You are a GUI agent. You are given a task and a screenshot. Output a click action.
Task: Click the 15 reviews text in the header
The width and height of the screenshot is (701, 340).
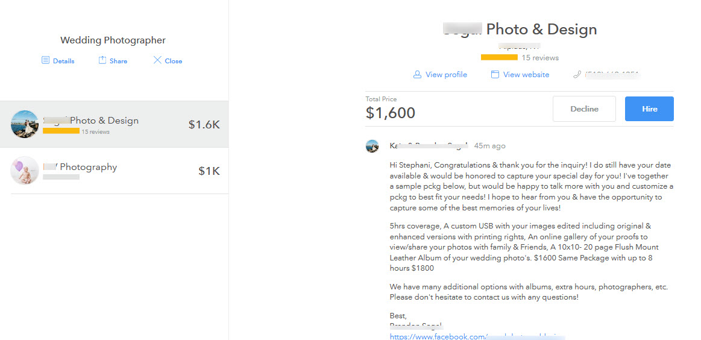(x=540, y=58)
